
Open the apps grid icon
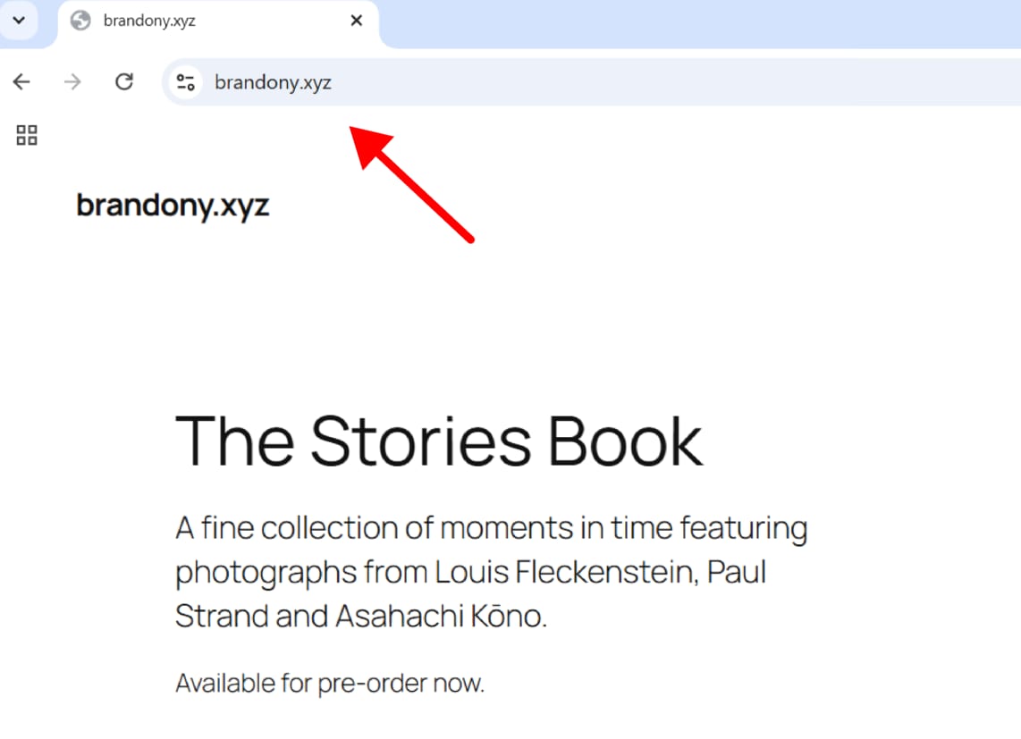pos(27,136)
